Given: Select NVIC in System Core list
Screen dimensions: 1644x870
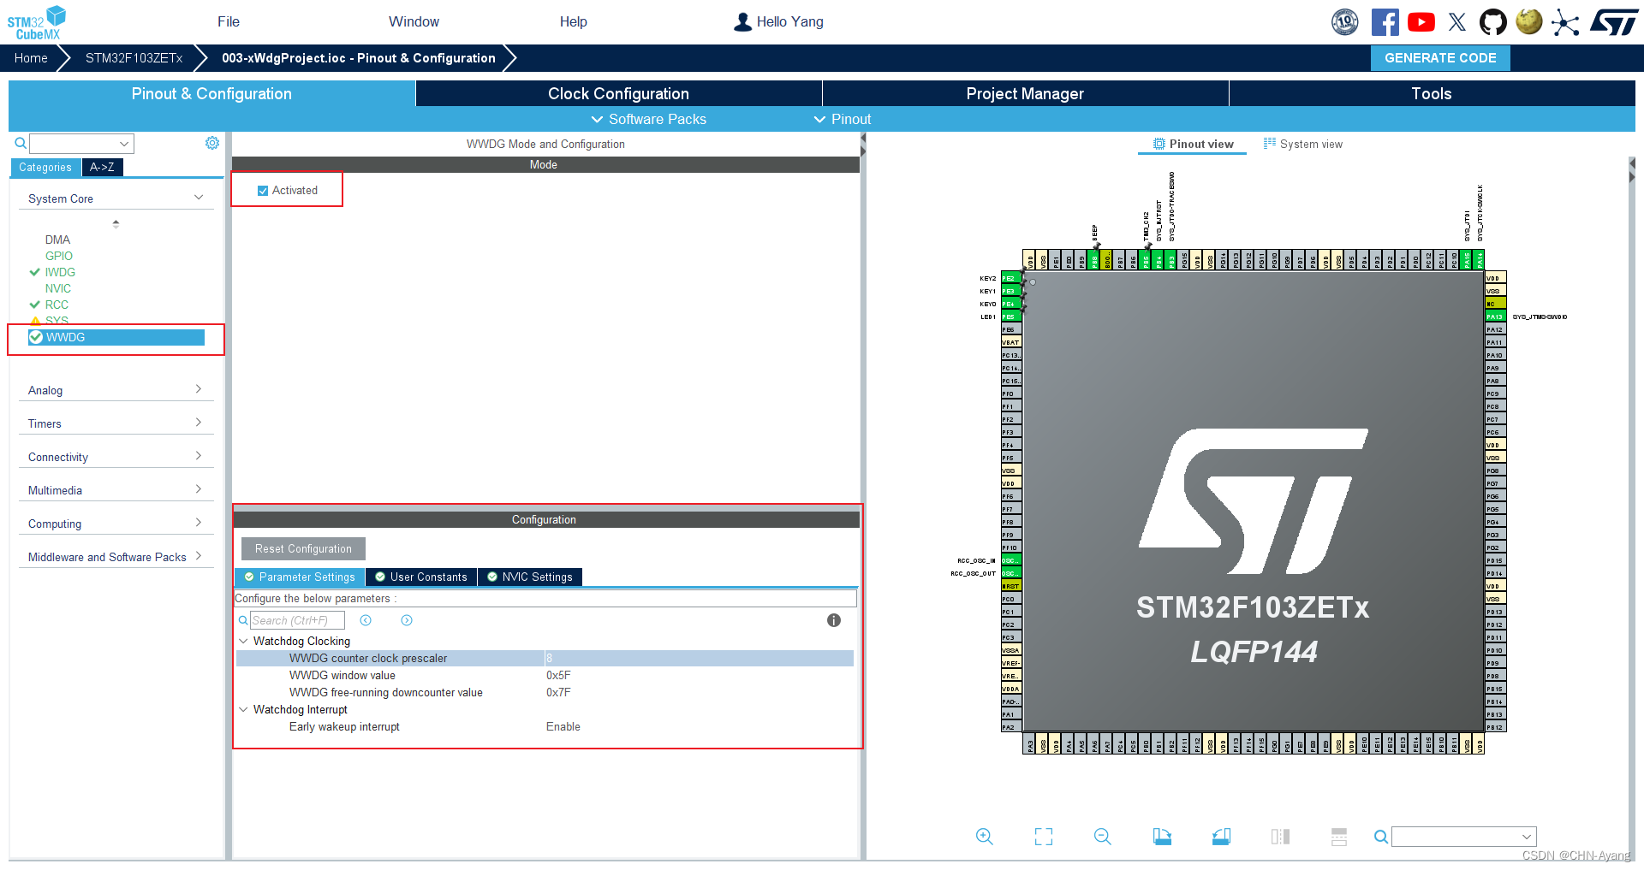Looking at the screenshot, I should [58, 288].
